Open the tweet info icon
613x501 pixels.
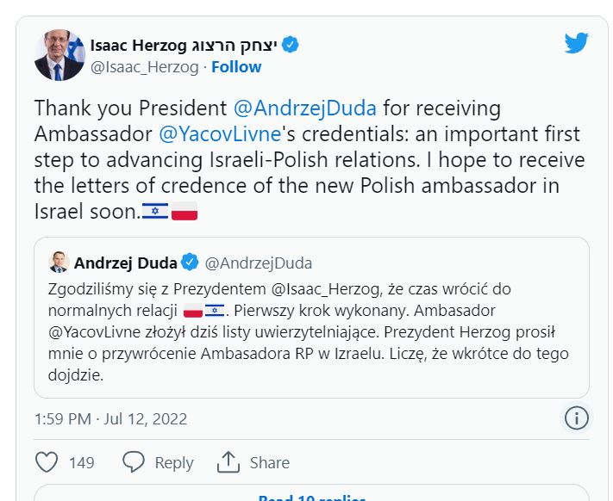(x=576, y=419)
